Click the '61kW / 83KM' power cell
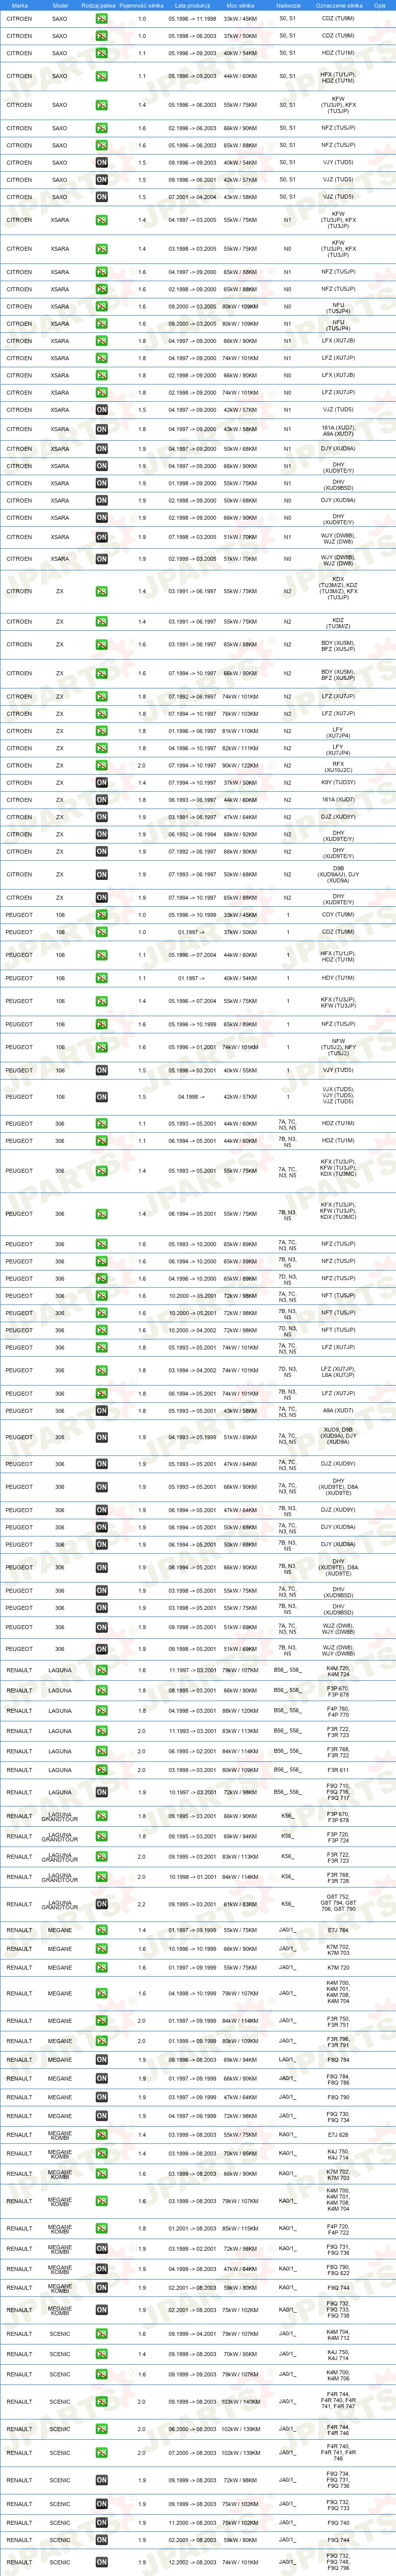The width and height of the screenshot is (396, 2576). 240,1904
